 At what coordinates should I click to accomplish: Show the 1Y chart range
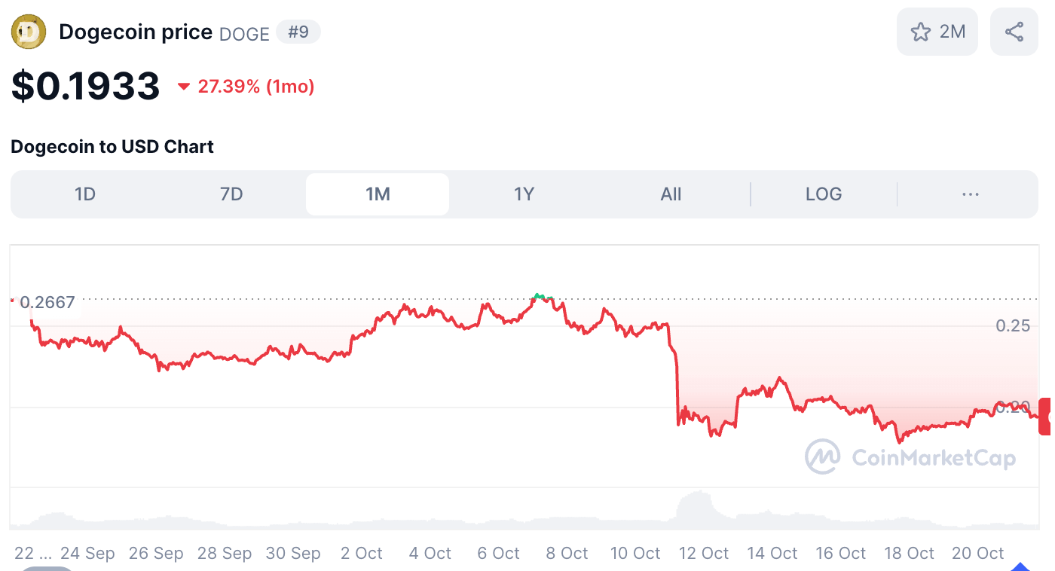tap(524, 194)
